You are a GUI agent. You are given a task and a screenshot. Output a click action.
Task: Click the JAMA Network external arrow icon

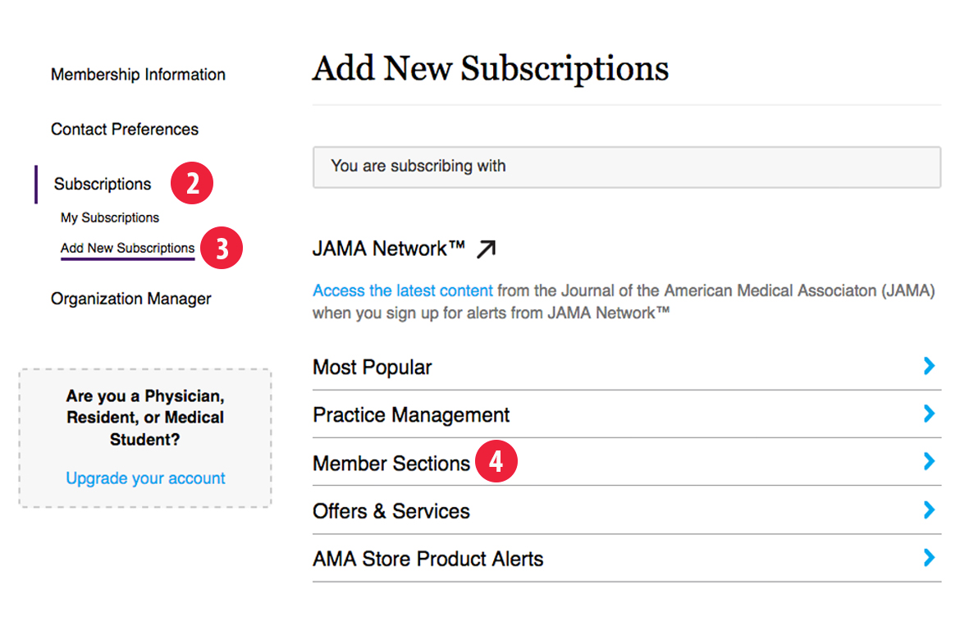click(487, 249)
